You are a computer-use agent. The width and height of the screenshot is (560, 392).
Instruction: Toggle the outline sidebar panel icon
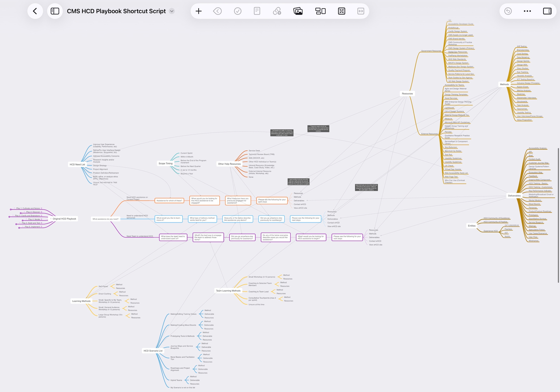(55, 11)
